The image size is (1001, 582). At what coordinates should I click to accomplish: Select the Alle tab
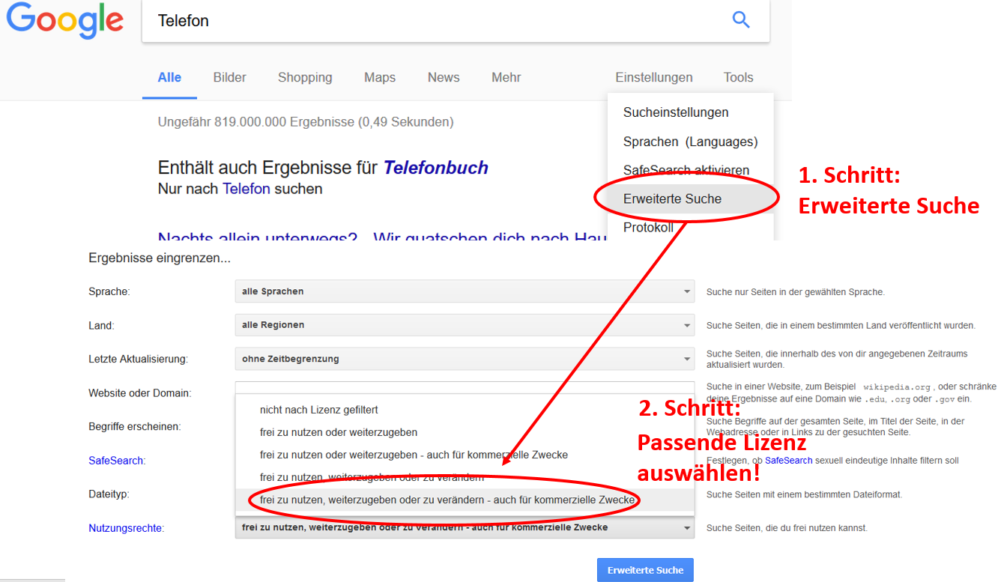169,77
